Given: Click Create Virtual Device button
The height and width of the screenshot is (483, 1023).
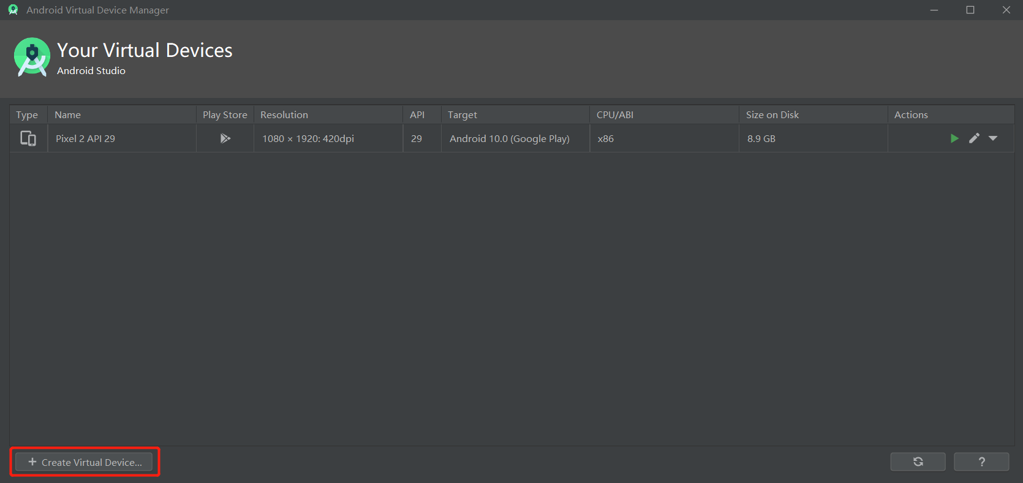Looking at the screenshot, I should point(84,462).
